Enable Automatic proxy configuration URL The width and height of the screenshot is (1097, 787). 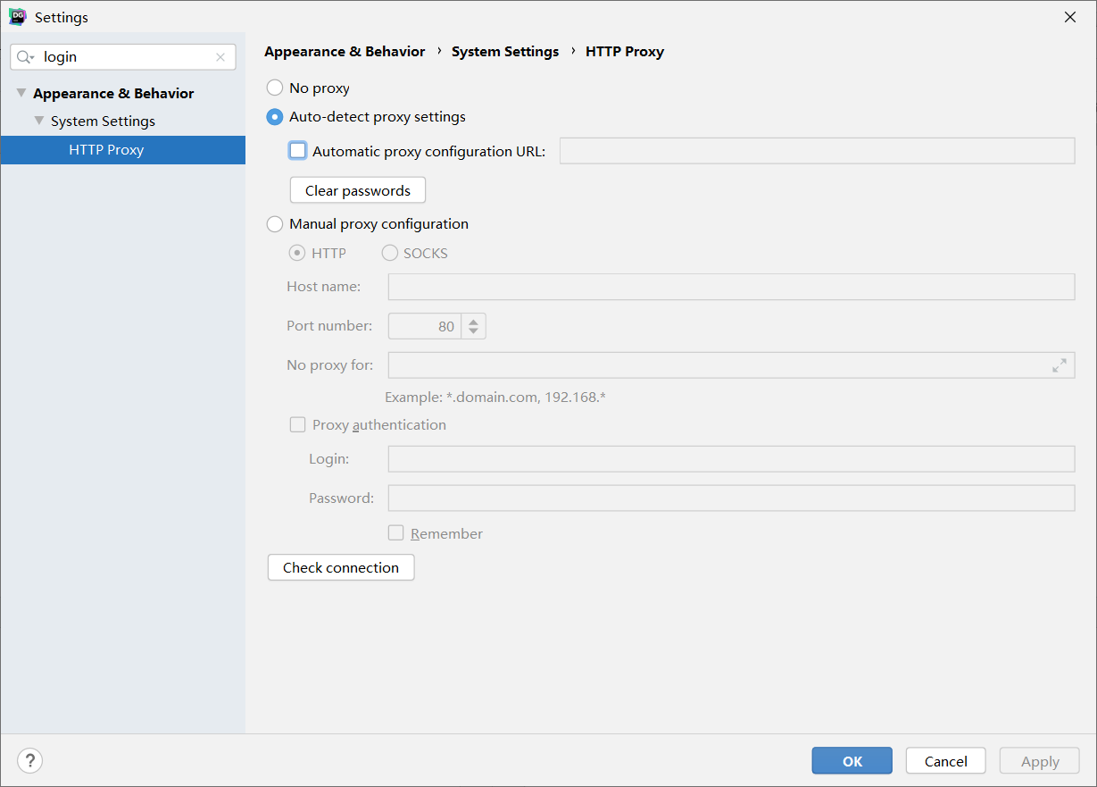click(297, 150)
